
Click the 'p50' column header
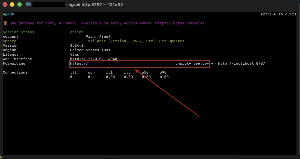tap(145, 72)
